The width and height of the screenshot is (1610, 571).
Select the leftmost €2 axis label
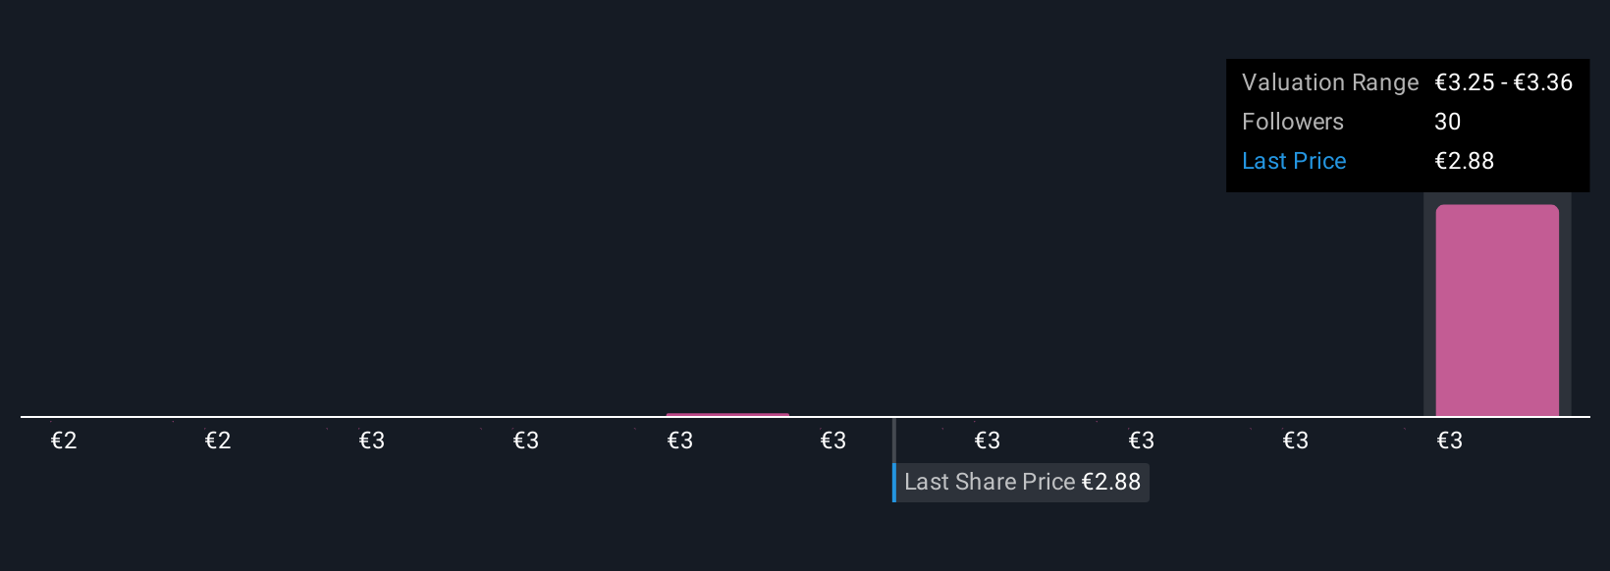pos(64,441)
